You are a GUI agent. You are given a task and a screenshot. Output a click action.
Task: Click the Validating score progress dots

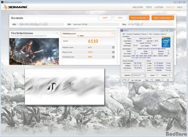coord(81,36)
